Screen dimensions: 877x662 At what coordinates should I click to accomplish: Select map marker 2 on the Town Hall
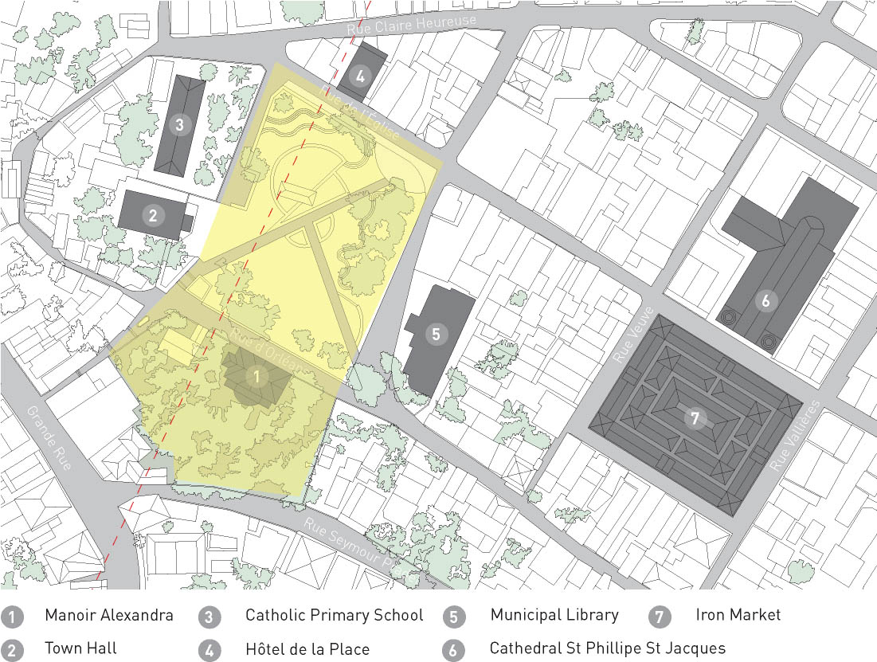[153, 214]
